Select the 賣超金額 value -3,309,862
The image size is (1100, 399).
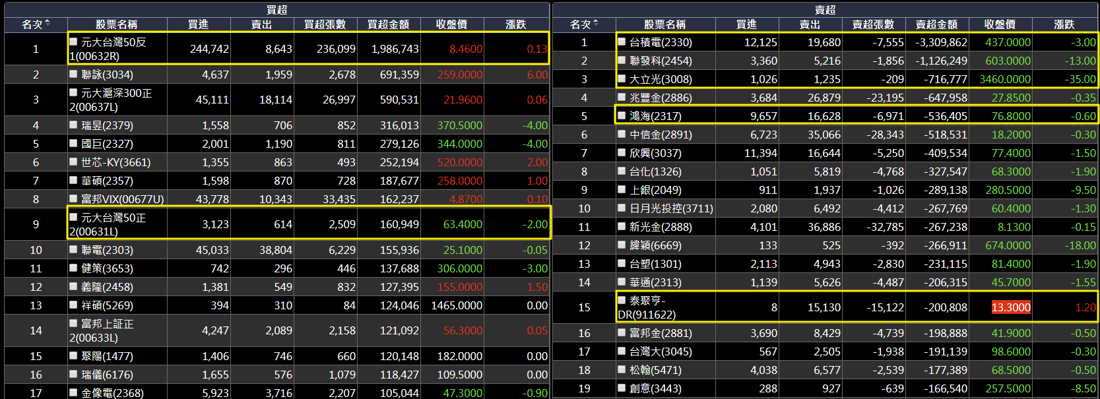click(942, 42)
